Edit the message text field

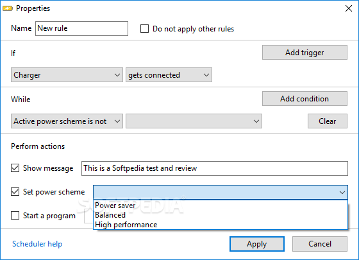pos(215,168)
